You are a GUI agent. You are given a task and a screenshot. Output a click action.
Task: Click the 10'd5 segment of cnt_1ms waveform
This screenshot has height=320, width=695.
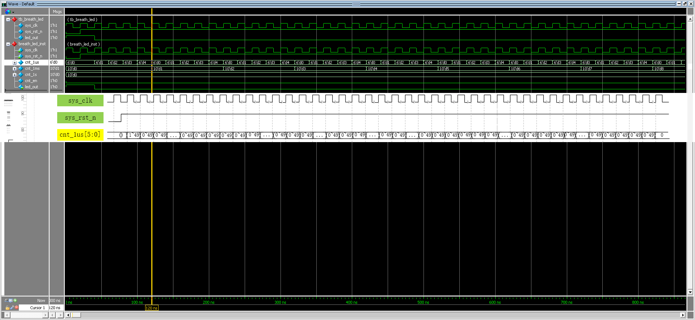(x=473, y=69)
